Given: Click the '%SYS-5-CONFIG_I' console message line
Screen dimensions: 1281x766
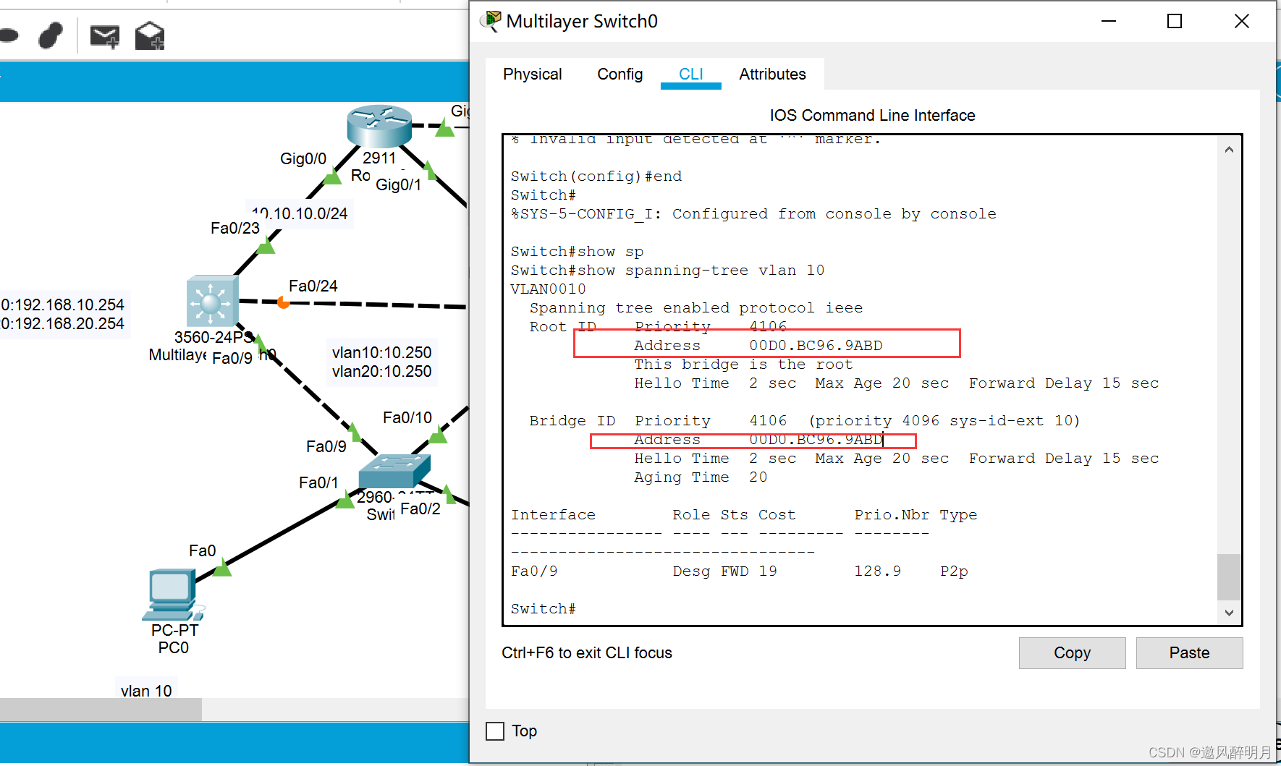Looking at the screenshot, I should 753,214.
